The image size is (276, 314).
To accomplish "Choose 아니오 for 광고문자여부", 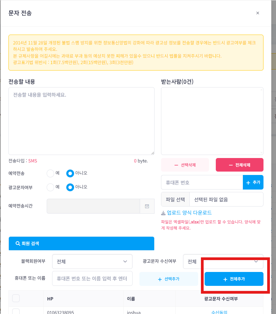I will (70, 187).
